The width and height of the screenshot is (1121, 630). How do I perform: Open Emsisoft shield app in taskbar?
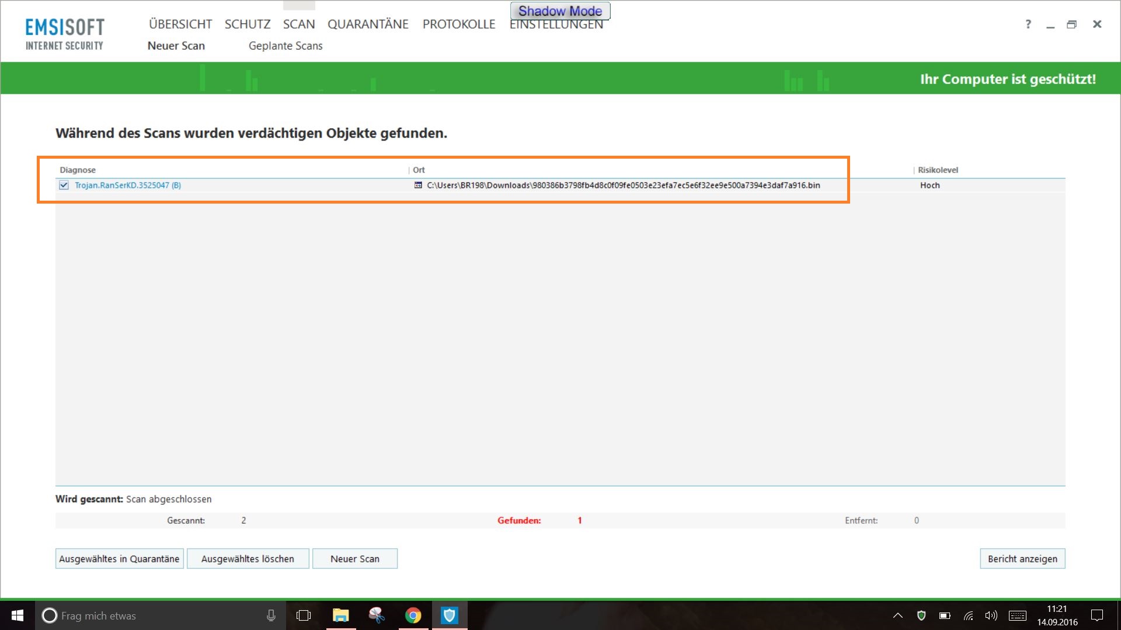tap(449, 615)
